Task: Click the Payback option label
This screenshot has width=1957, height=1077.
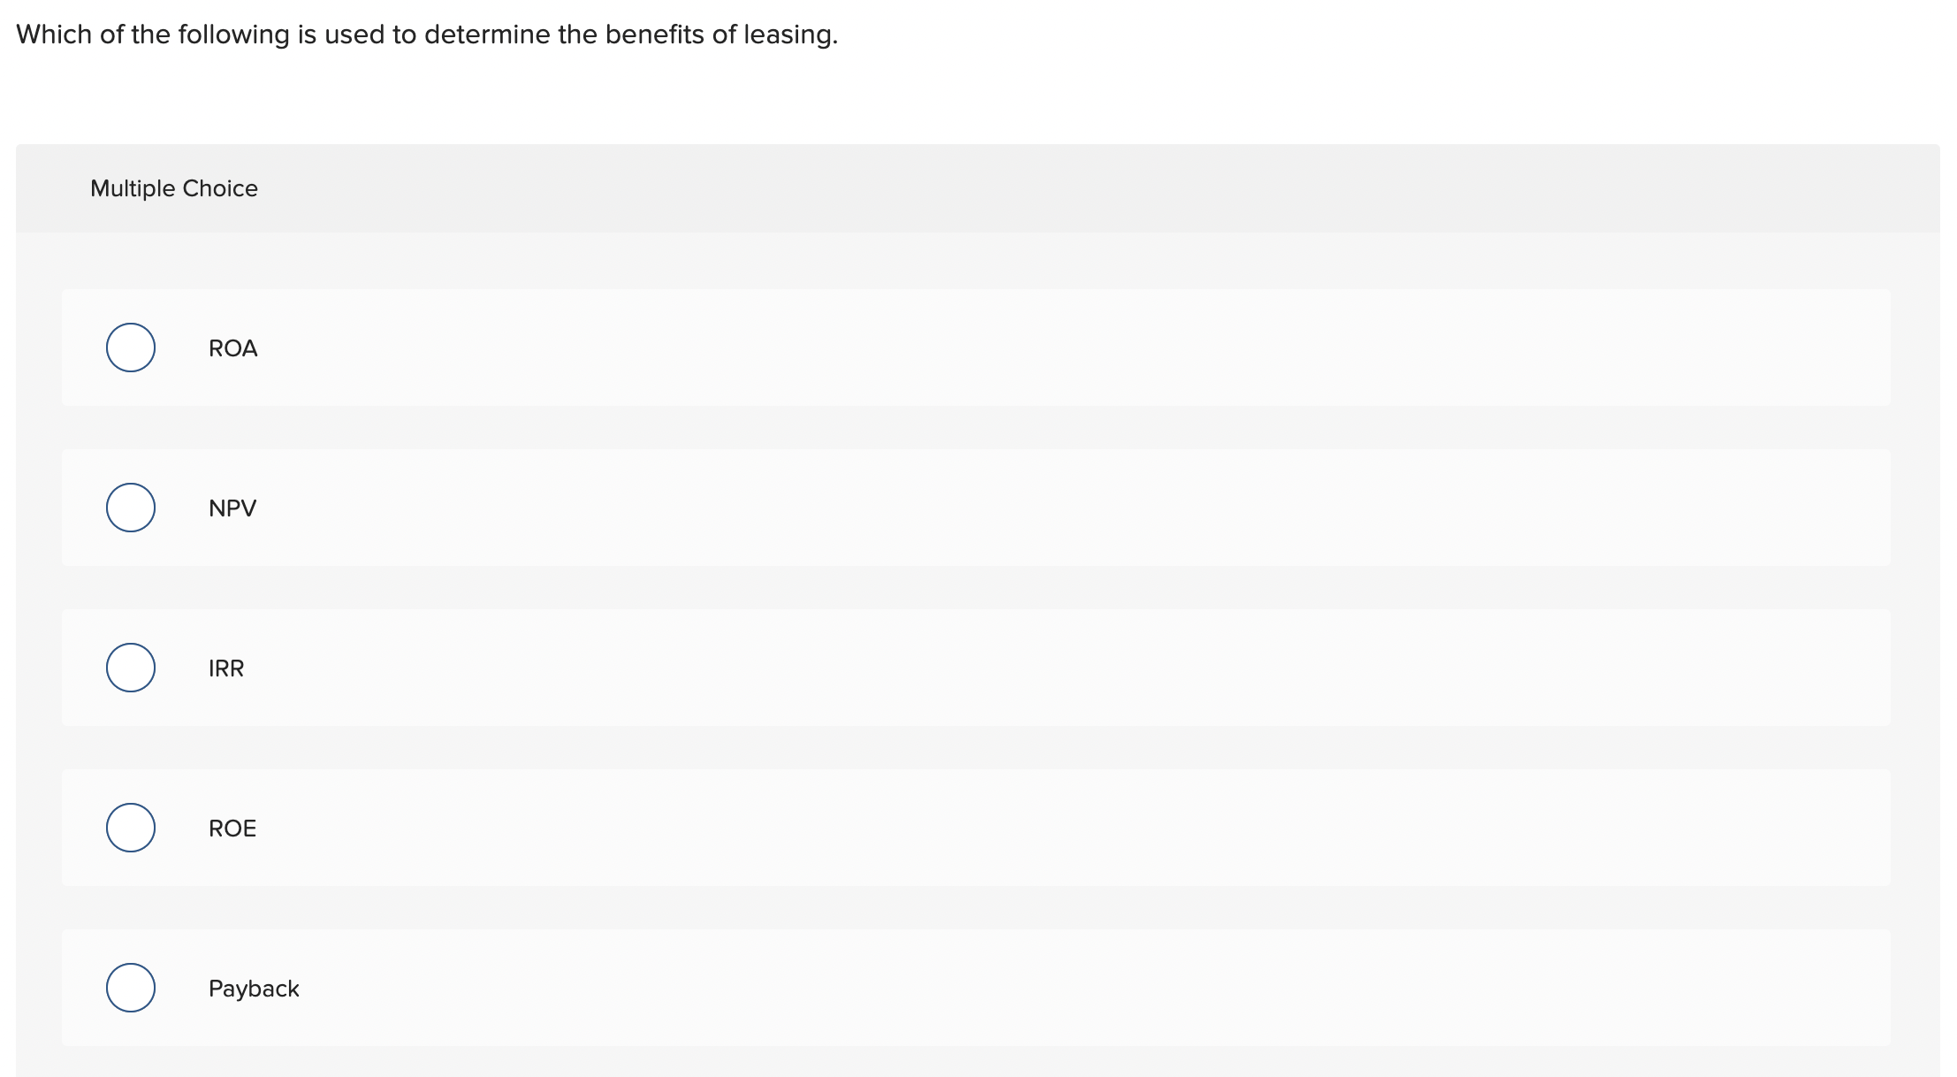Action: (254, 988)
